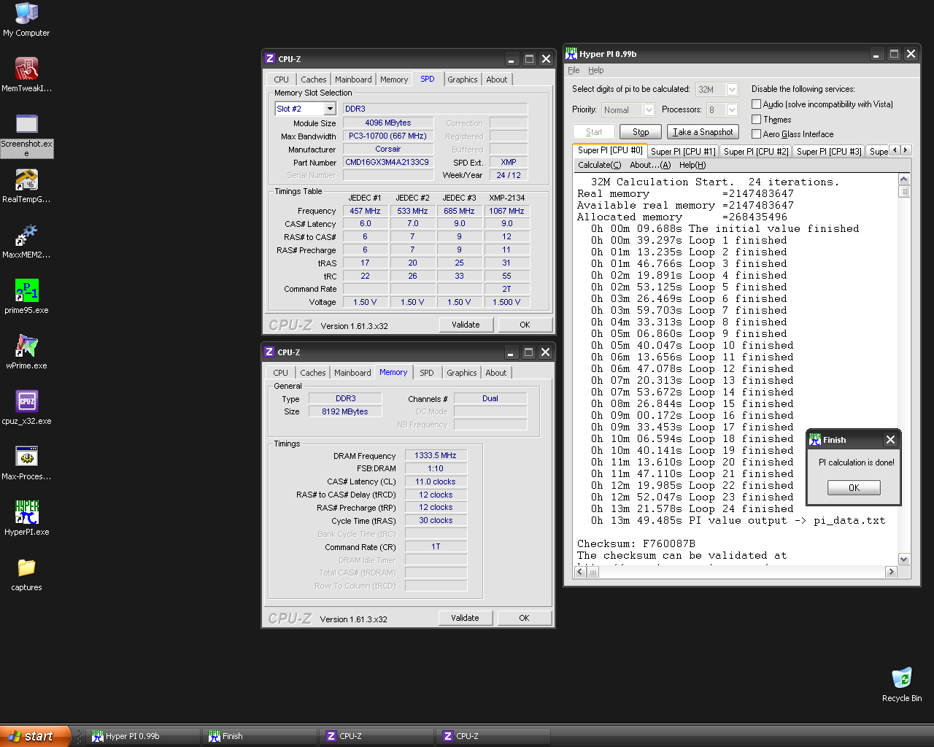This screenshot has height=747, width=934.
Task: Click Finish dialog title bar icon
Action: click(815, 440)
